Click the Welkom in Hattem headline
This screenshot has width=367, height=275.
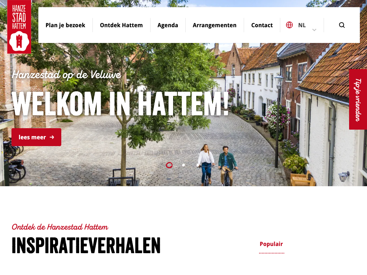(120, 104)
